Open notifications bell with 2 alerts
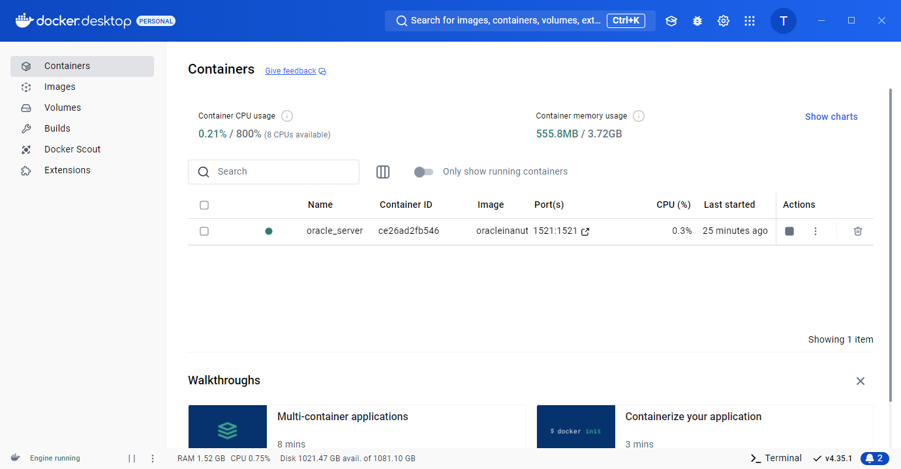 click(875, 459)
